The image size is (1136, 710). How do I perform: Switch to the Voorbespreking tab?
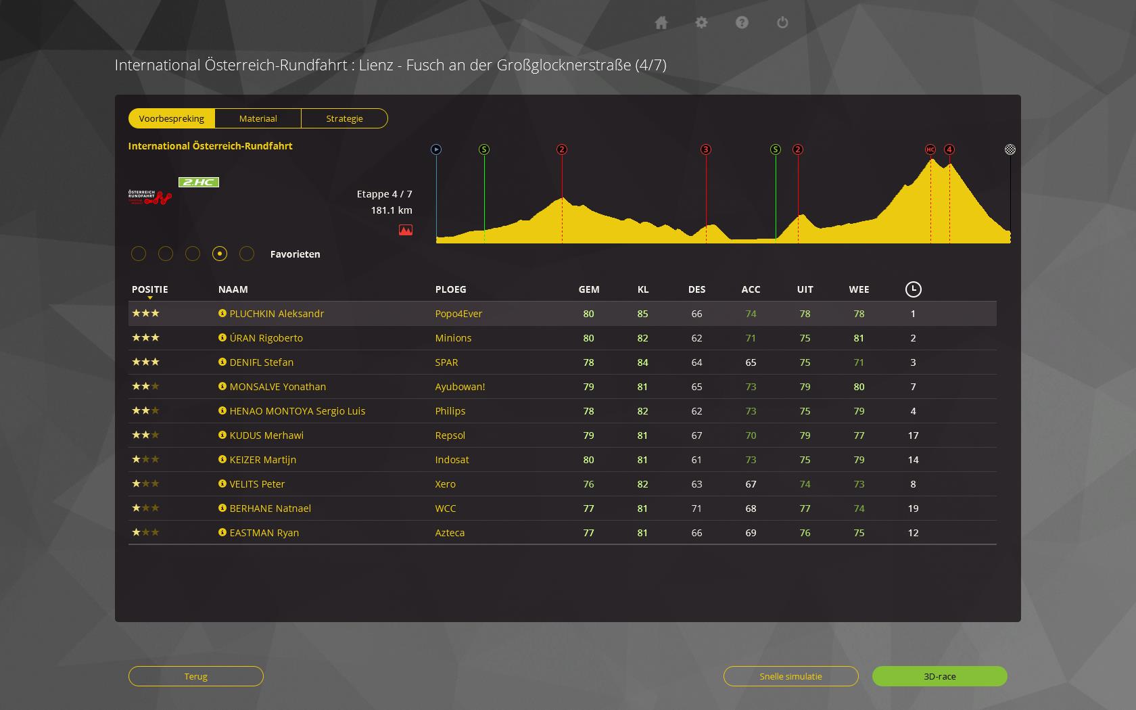172,118
